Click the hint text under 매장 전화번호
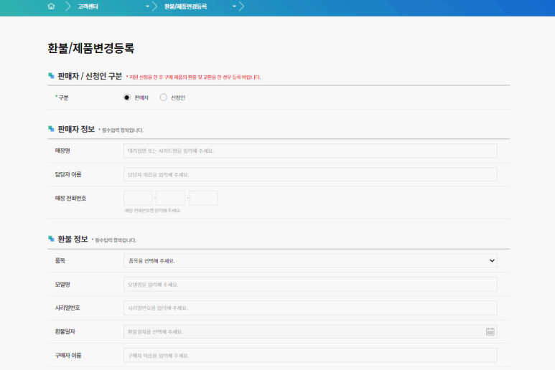Image resolution: width=555 pixels, height=370 pixels. [152, 210]
